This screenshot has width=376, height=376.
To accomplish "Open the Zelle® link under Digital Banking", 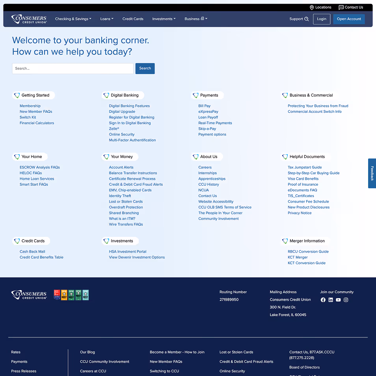I will pos(114,128).
